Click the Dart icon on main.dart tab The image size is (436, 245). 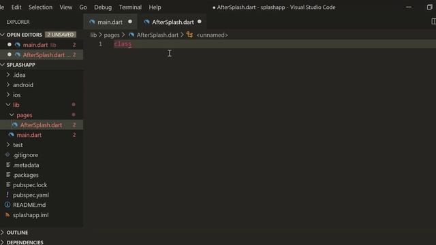(x=93, y=22)
